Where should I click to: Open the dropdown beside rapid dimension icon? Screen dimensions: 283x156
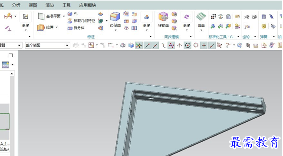click(15, 16)
